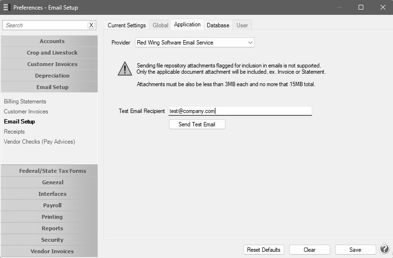This screenshot has height=258, width=393.
Task: Click the warning triangle icon
Action: 125,69
